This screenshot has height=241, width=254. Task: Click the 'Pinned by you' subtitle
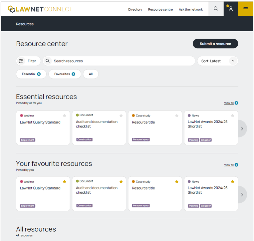click(x=25, y=170)
